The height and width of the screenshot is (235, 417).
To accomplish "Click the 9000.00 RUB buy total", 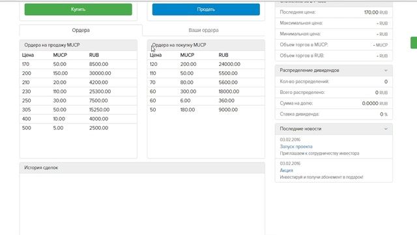I will pyautogui.click(x=228, y=110).
